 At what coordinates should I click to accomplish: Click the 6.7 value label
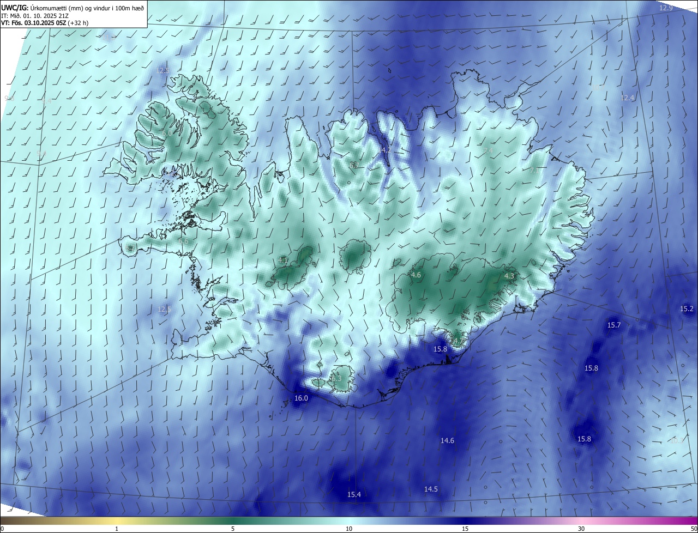[x=353, y=165]
